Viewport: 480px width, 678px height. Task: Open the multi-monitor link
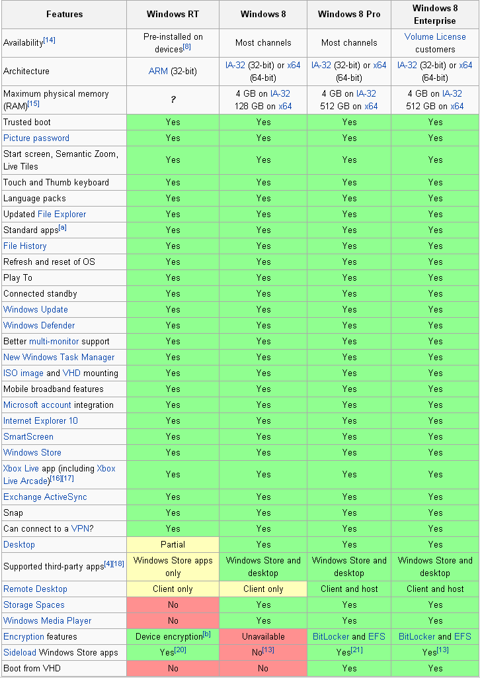54,341
